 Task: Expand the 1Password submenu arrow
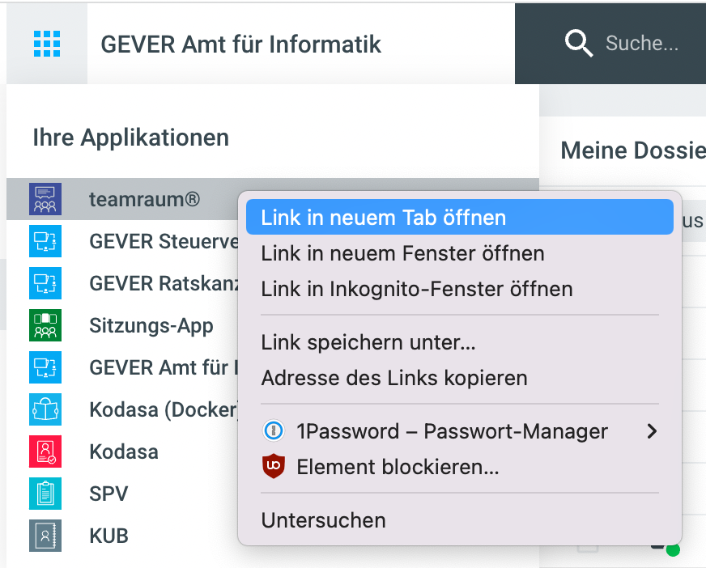(652, 431)
